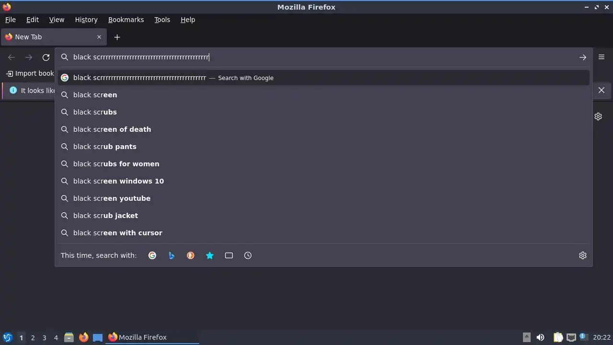Open the taskbar start menu icon
Viewport: 613px width, 345px height.
click(x=8, y=337)
